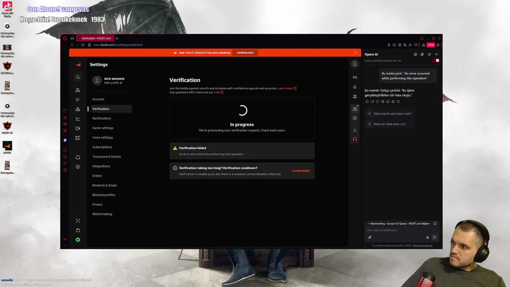The width and height of the screenshot is (510, 287).
Task: Click the microphone icon in the Opera AI input
Action: 428,237
